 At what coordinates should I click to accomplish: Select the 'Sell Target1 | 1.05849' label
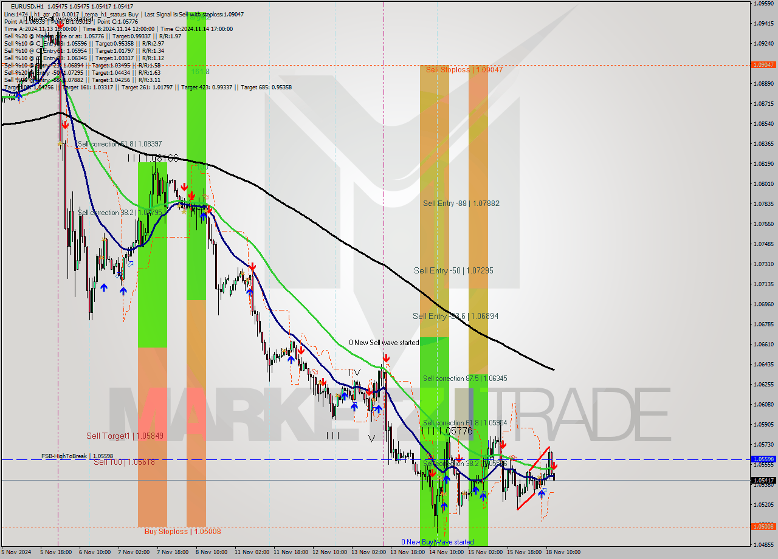(125, 436)
